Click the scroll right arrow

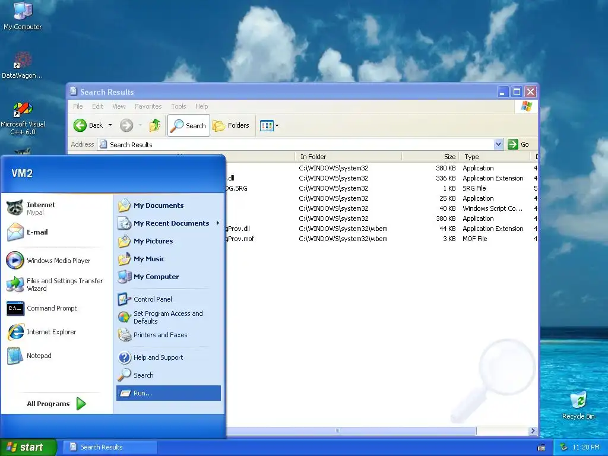[x=533, y=431]
